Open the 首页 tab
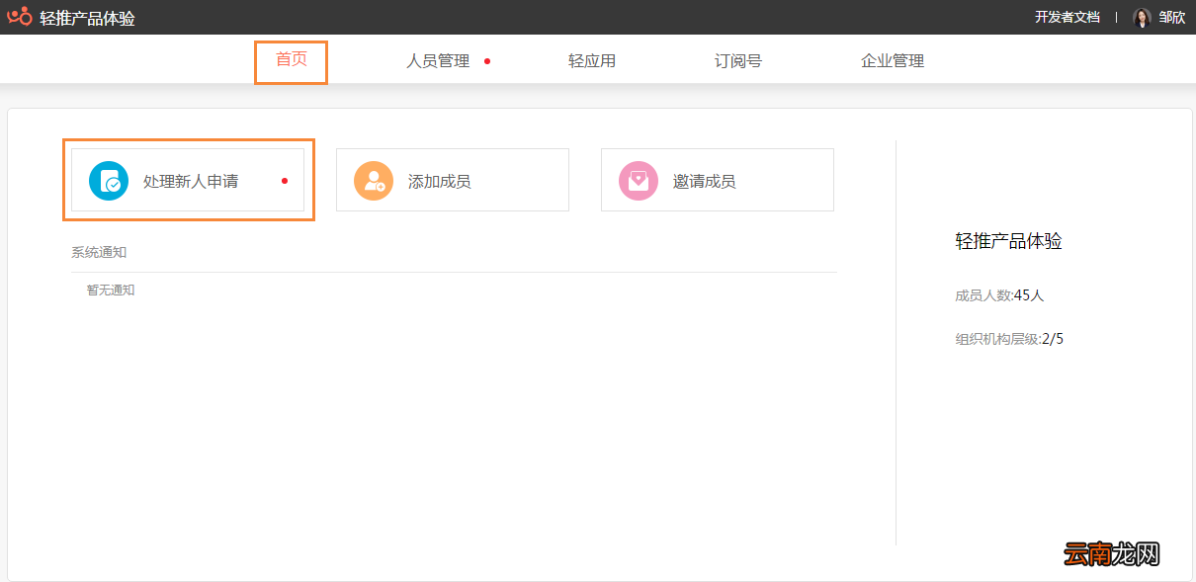This screenshot has height=582, width=1196. (292, 59)
